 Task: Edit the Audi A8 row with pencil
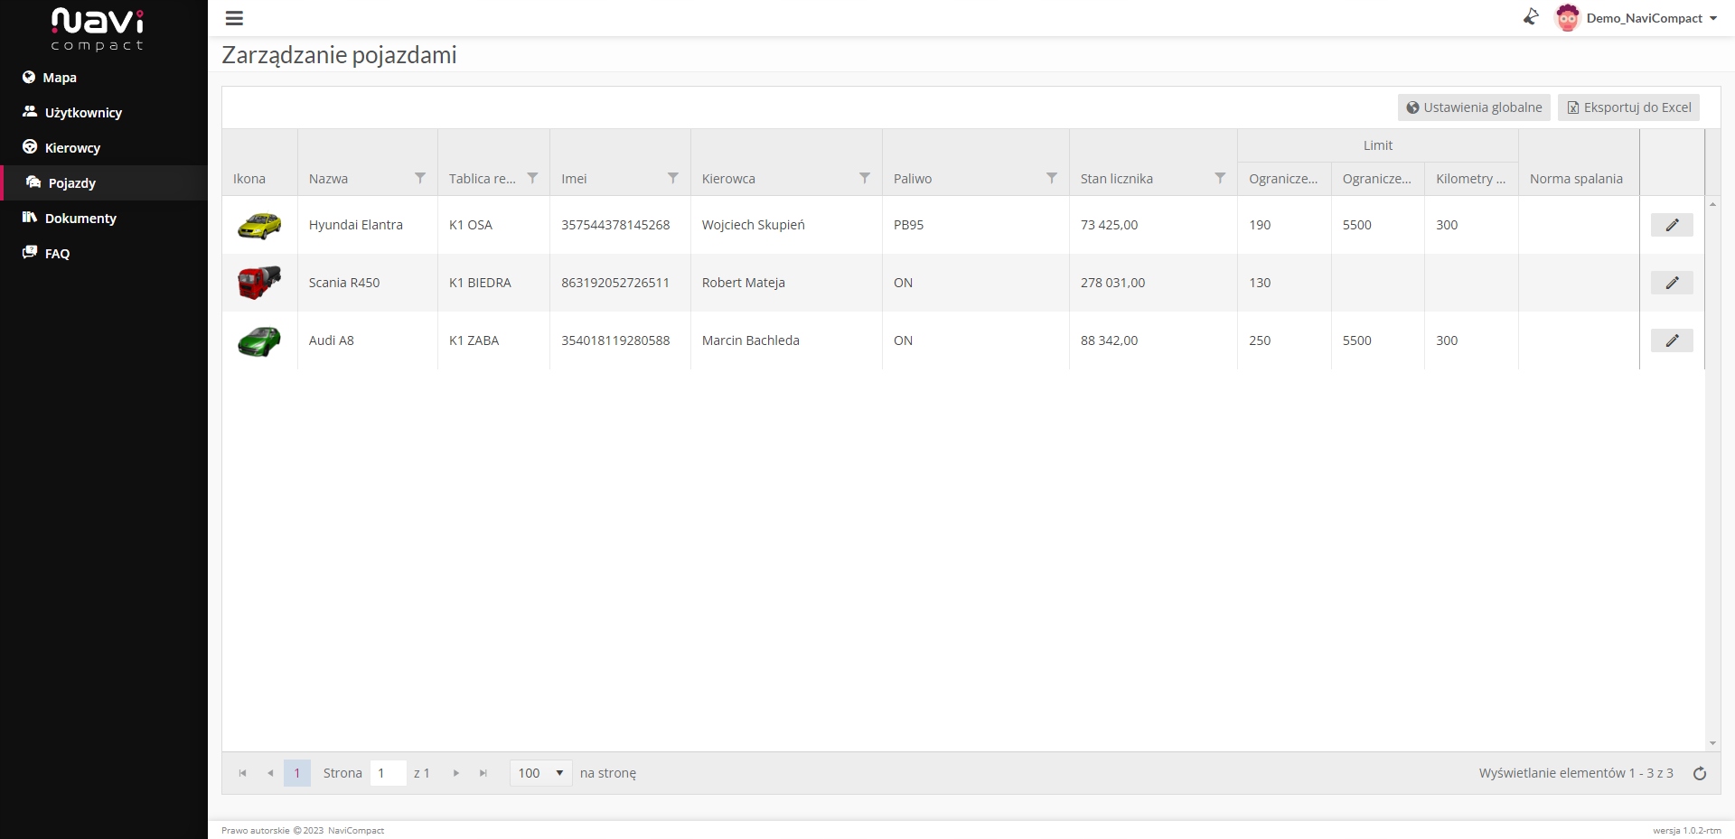[1672, 340]
